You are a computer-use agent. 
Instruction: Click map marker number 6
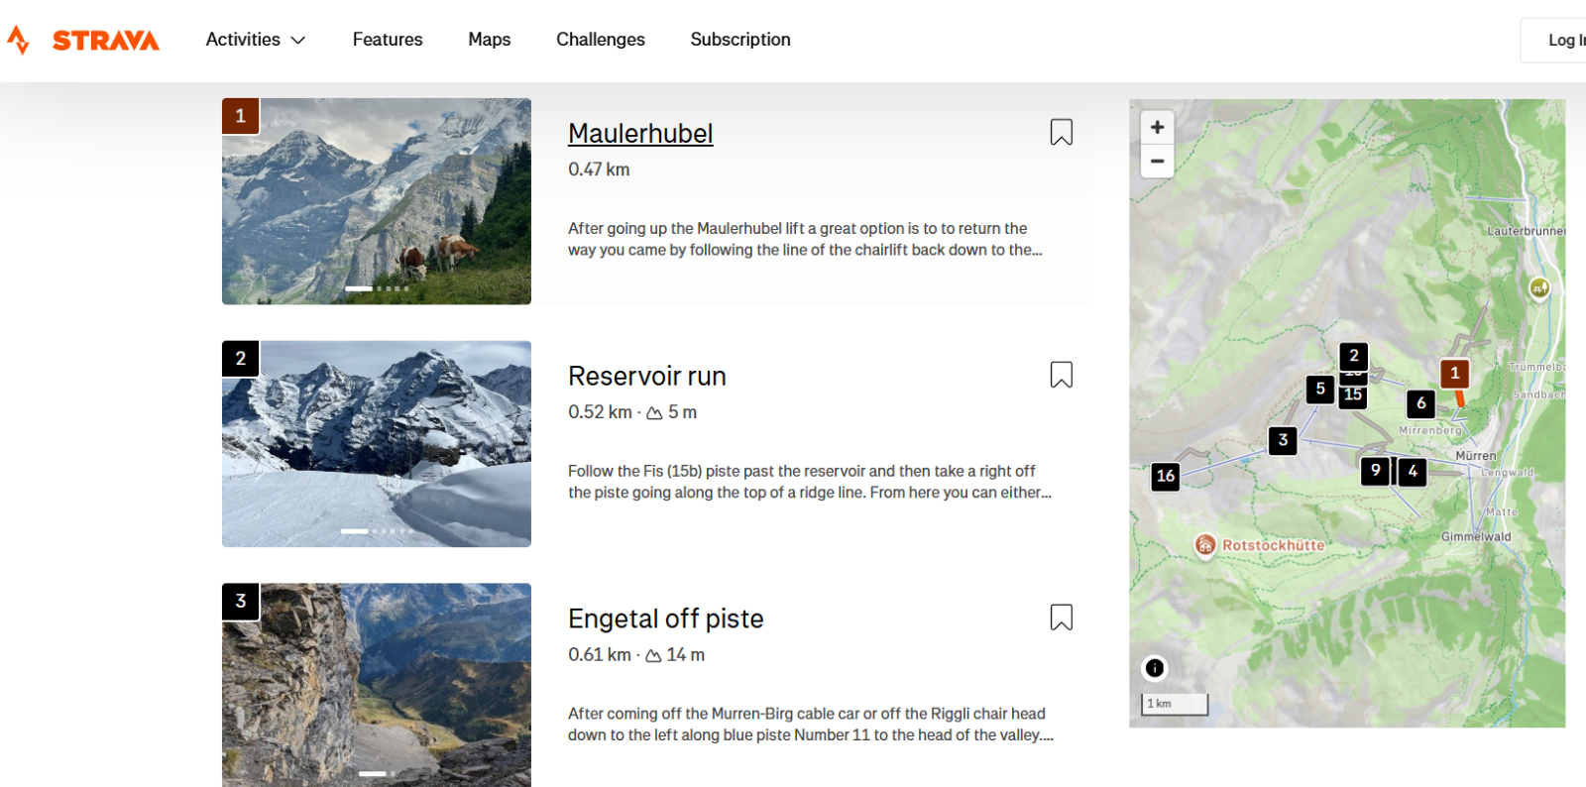[1421, 403]
